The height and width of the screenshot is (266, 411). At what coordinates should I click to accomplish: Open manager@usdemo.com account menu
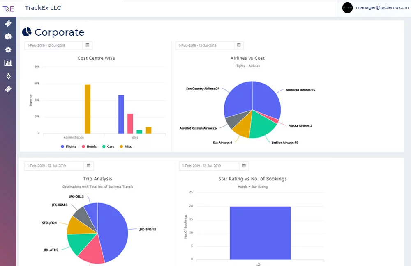pyautogui.click(x=382, y=8)
